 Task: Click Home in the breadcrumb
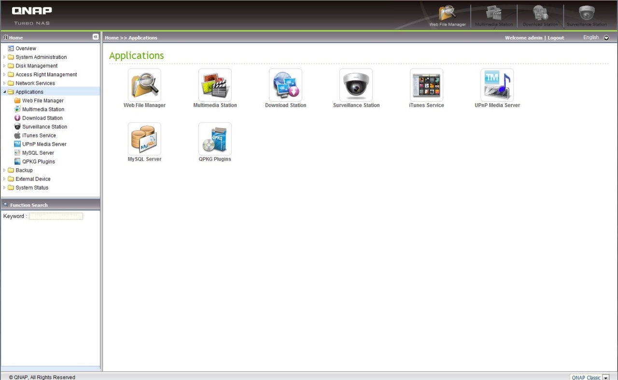point(112,38)
